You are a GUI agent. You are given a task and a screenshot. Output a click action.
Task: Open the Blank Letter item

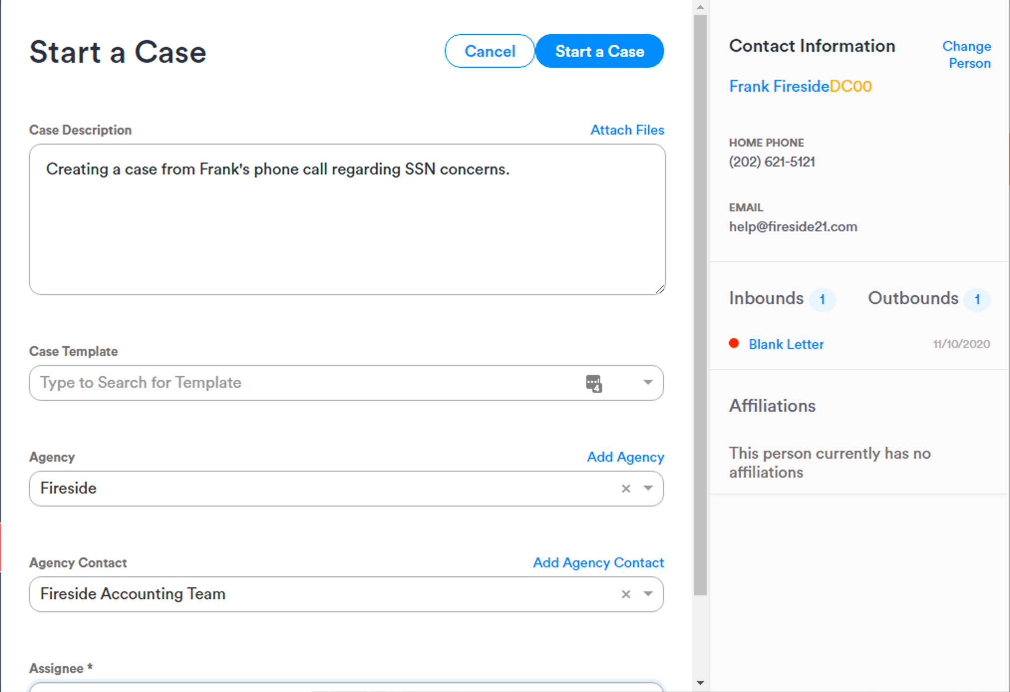(786, 344)
